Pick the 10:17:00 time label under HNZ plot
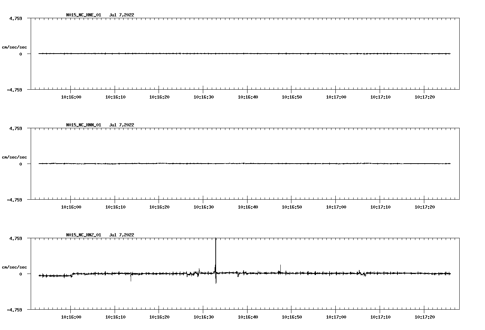Screen dimensions: 485x330 [336, 317]
